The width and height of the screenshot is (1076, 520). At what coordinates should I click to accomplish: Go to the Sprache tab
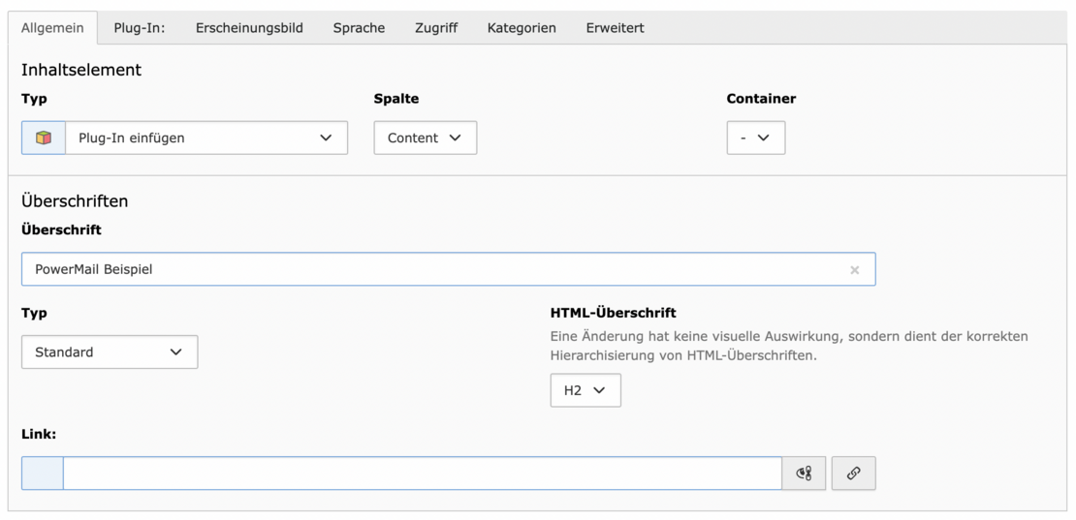[x=359, y=28]
